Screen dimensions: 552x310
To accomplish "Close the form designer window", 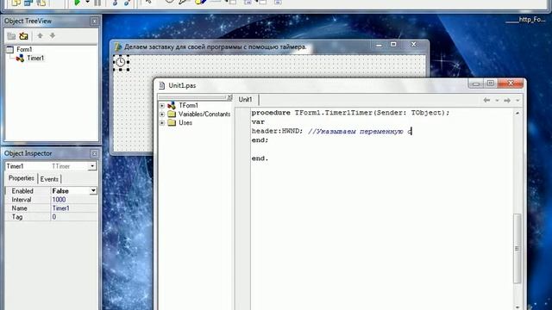I will (x=414, y=45).
